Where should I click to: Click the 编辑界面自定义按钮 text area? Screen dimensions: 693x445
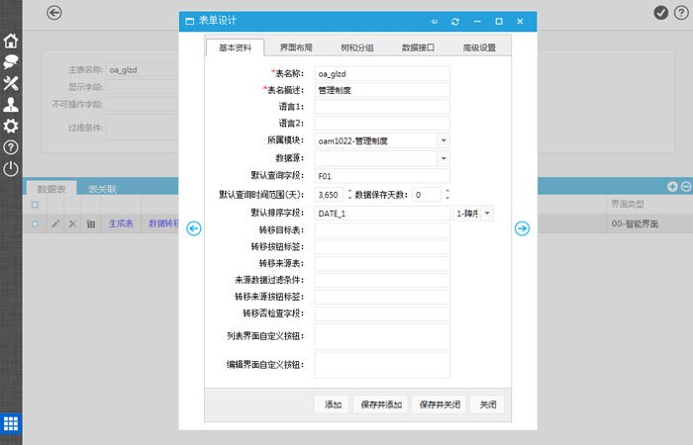[382, 365]
